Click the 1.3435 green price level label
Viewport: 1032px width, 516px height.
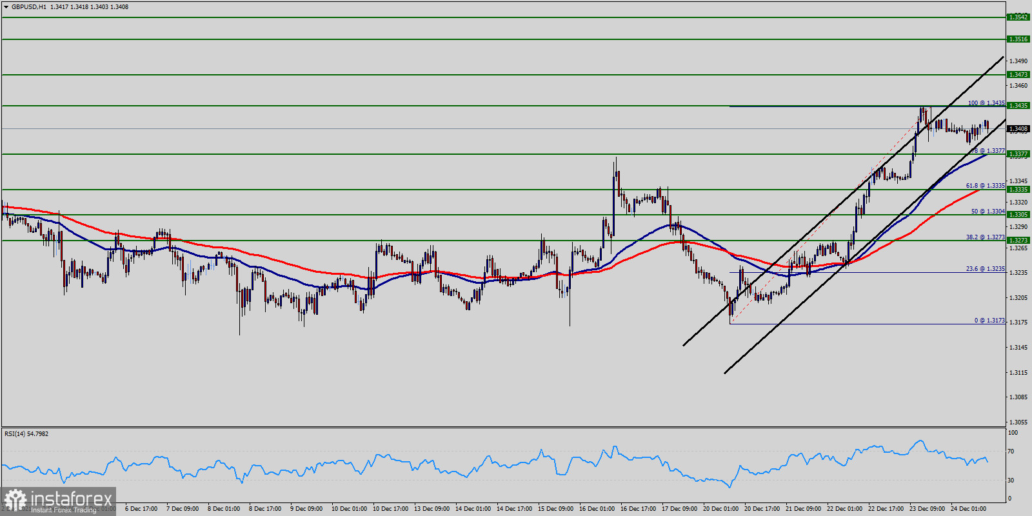click(1018, 106)
